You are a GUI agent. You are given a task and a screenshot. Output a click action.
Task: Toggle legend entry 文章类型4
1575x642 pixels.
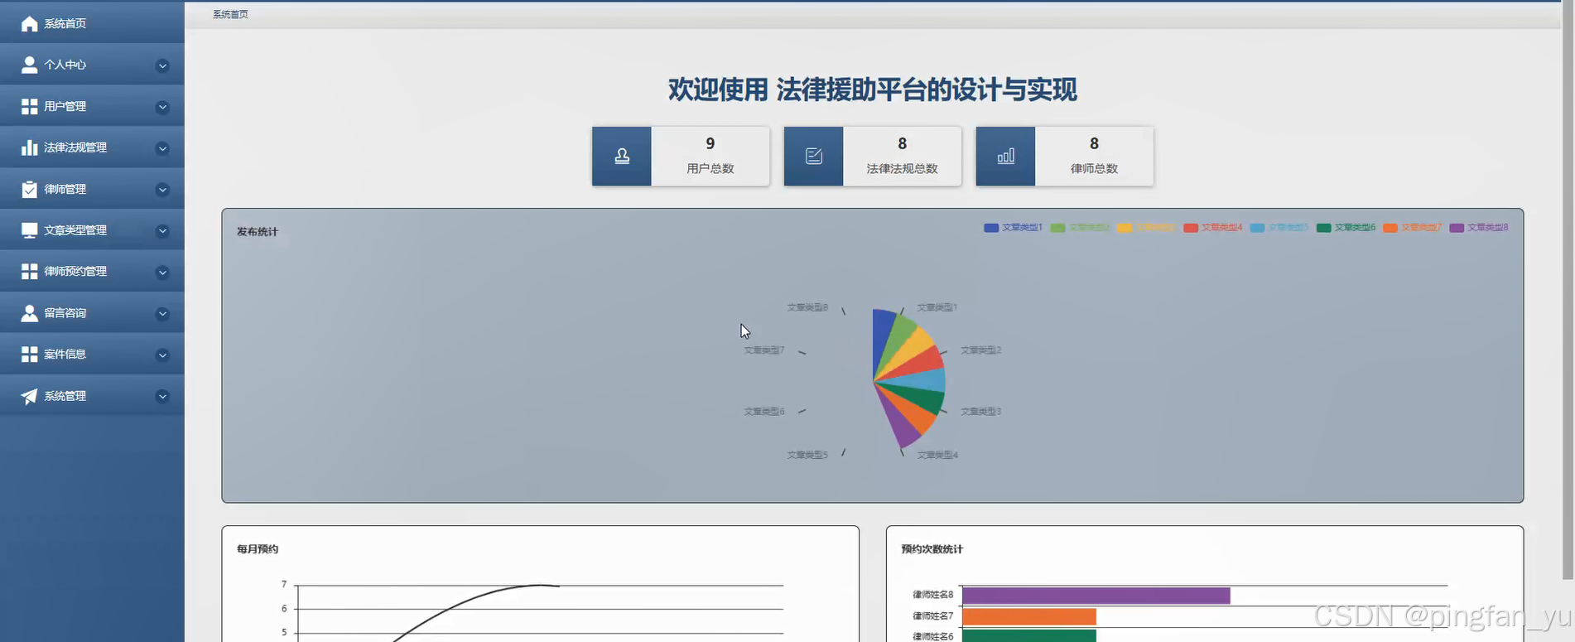tap(1213, 227)
